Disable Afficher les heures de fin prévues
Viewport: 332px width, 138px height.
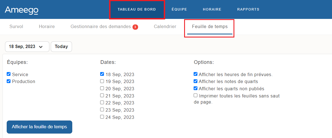[196, 74]
